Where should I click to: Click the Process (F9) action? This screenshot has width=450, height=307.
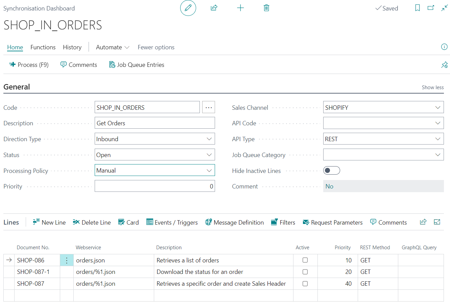click(29, 65)
